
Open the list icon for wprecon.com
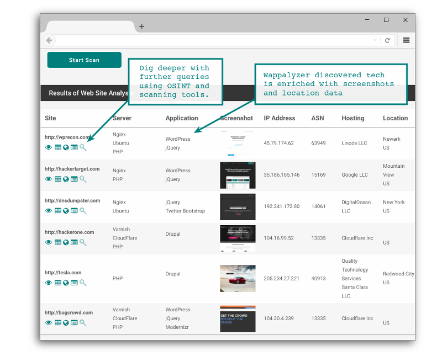[74, 147]
